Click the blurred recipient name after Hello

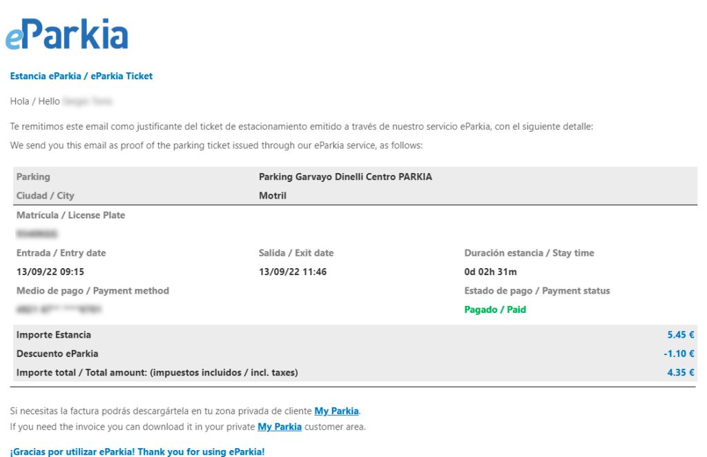coord(88,101)
